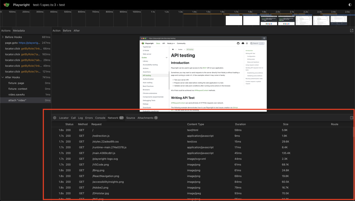This screenshot has height=201, width=355.
Task: Open the Errors tab
Action: (x=89, y=118)
